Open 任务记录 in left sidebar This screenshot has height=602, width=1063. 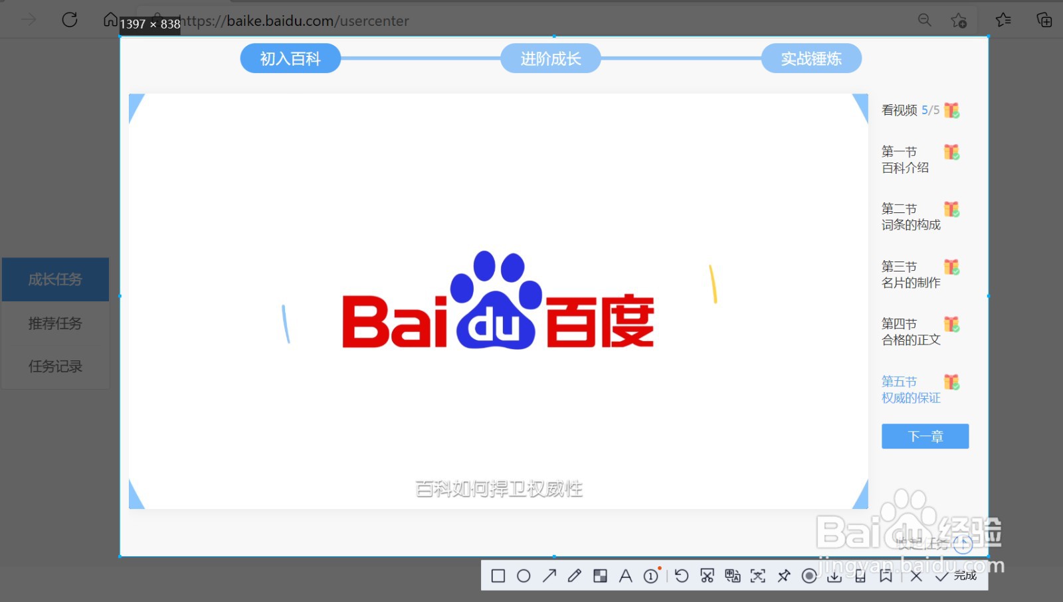pyautogui.click(x=55, y=366)
